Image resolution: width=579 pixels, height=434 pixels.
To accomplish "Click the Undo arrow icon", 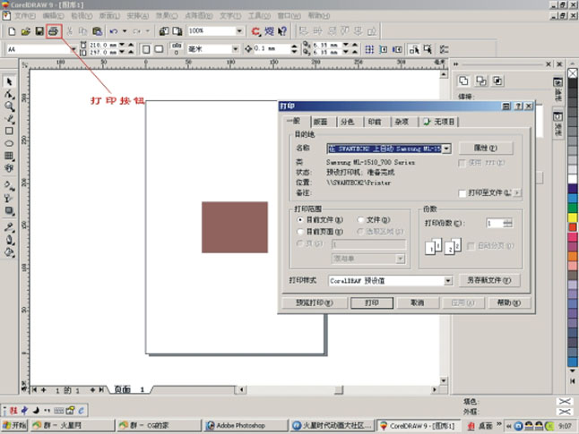I will (114, 31).
